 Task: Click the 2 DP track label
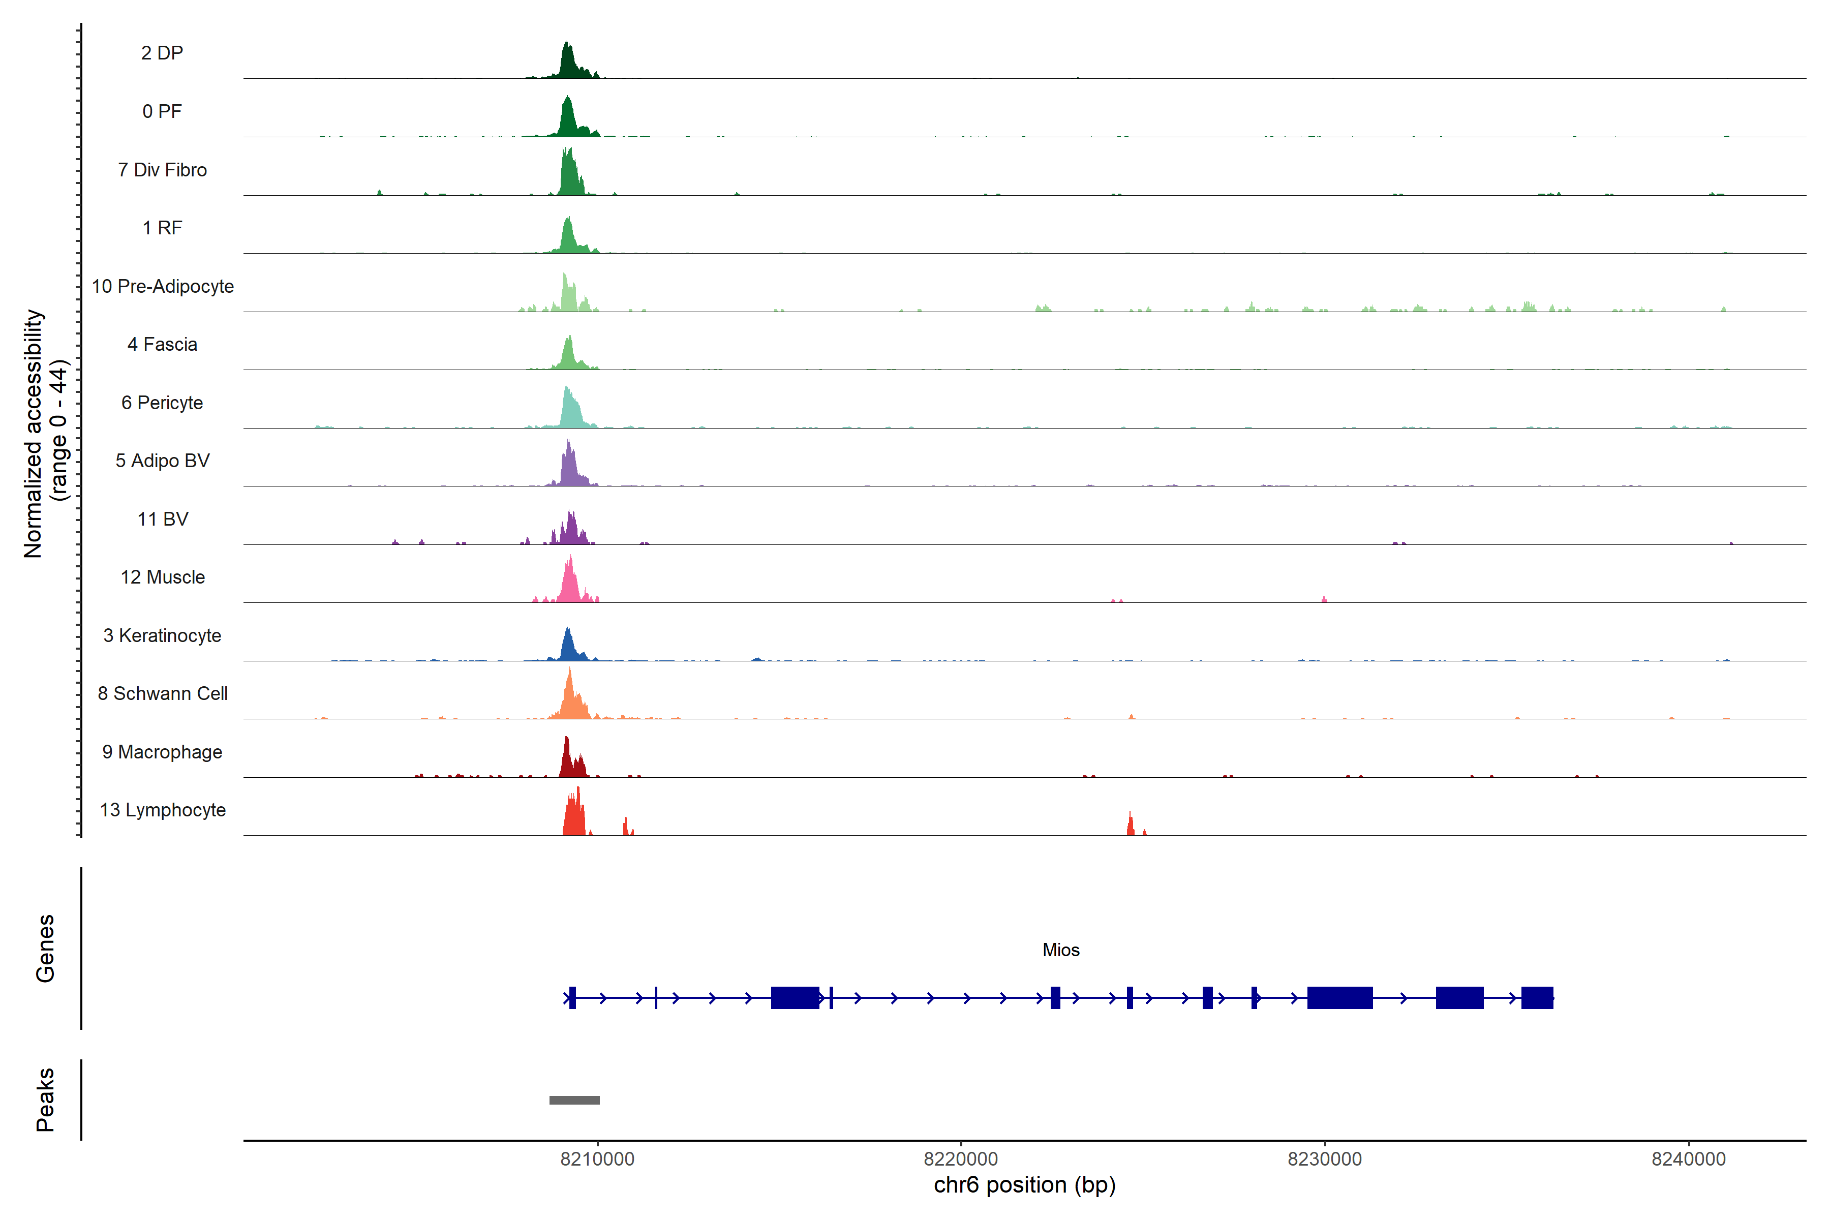(x=162, y=53)
